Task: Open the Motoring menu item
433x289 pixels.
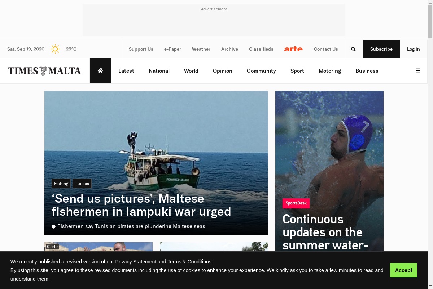Action: 330,71
